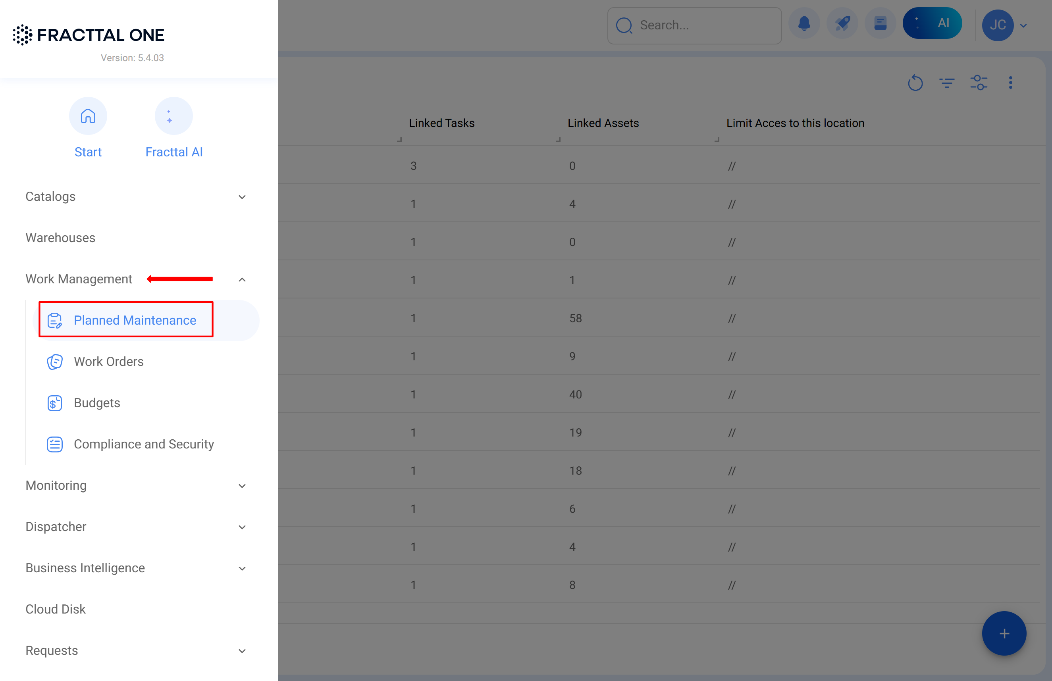Collapse the Work Management section

[x=242, y=279]
